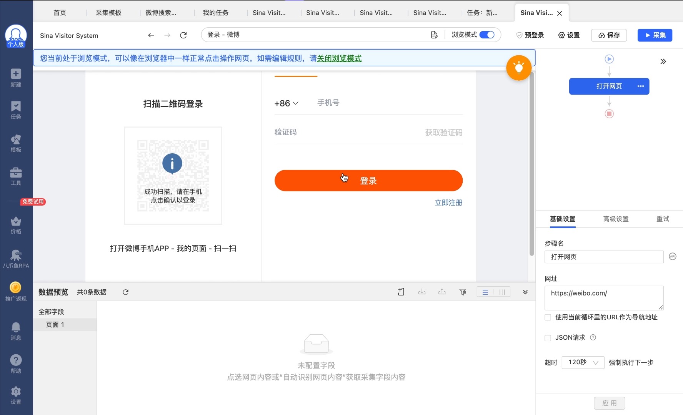Click the download/import data icon
Viewport: 683px width, 415px height.
coord(422,292)
